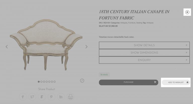Viewport: 193px width, 104px height.
Task: Share product on Pinterest
Action: (51, 97)
